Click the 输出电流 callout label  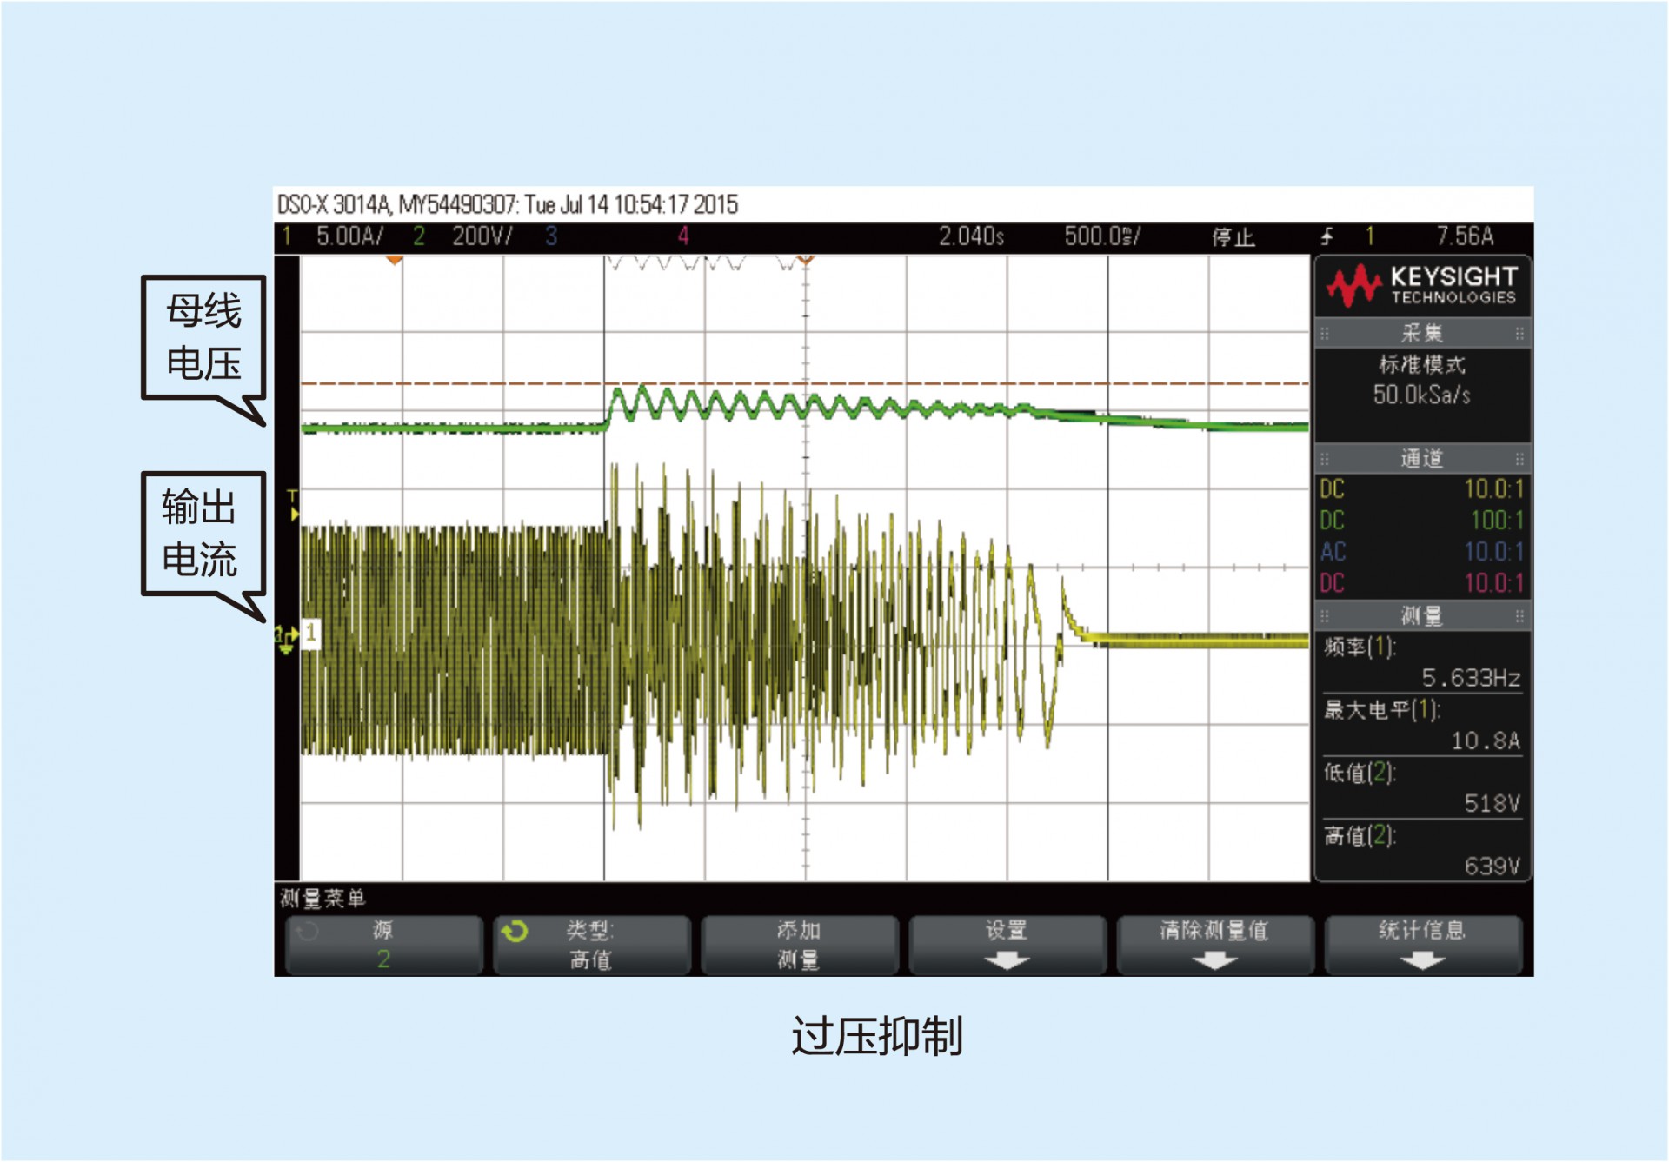coord(200,534)
